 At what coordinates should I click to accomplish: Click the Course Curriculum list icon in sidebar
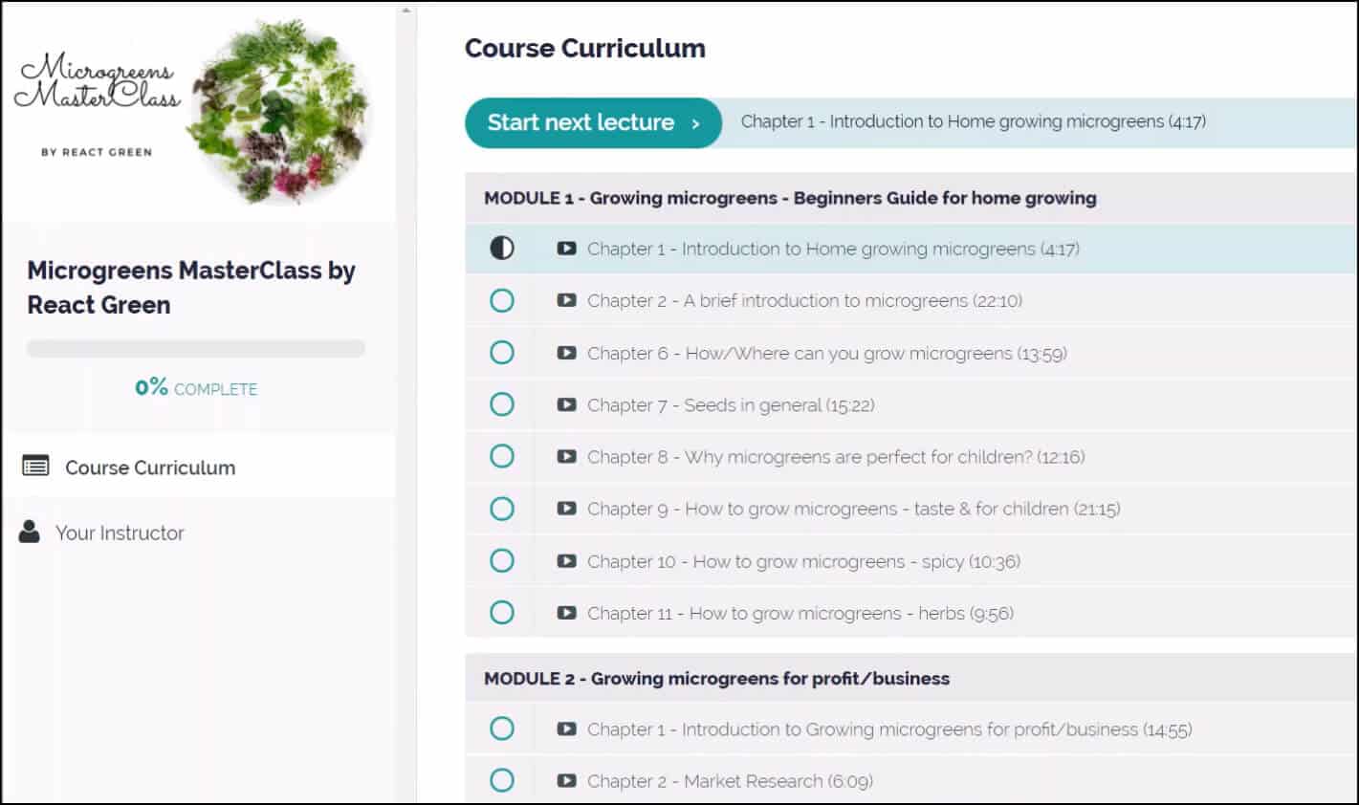(x=36, y=467)
